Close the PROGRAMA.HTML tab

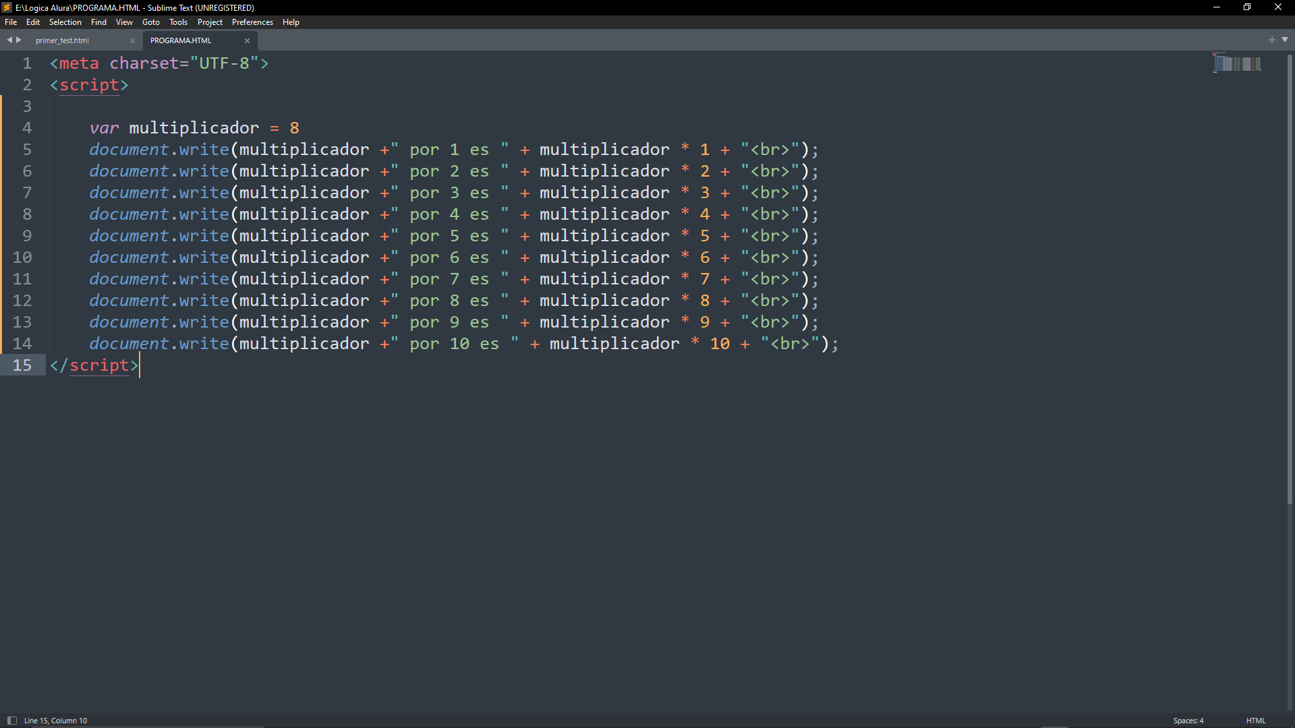pos(247,41)
